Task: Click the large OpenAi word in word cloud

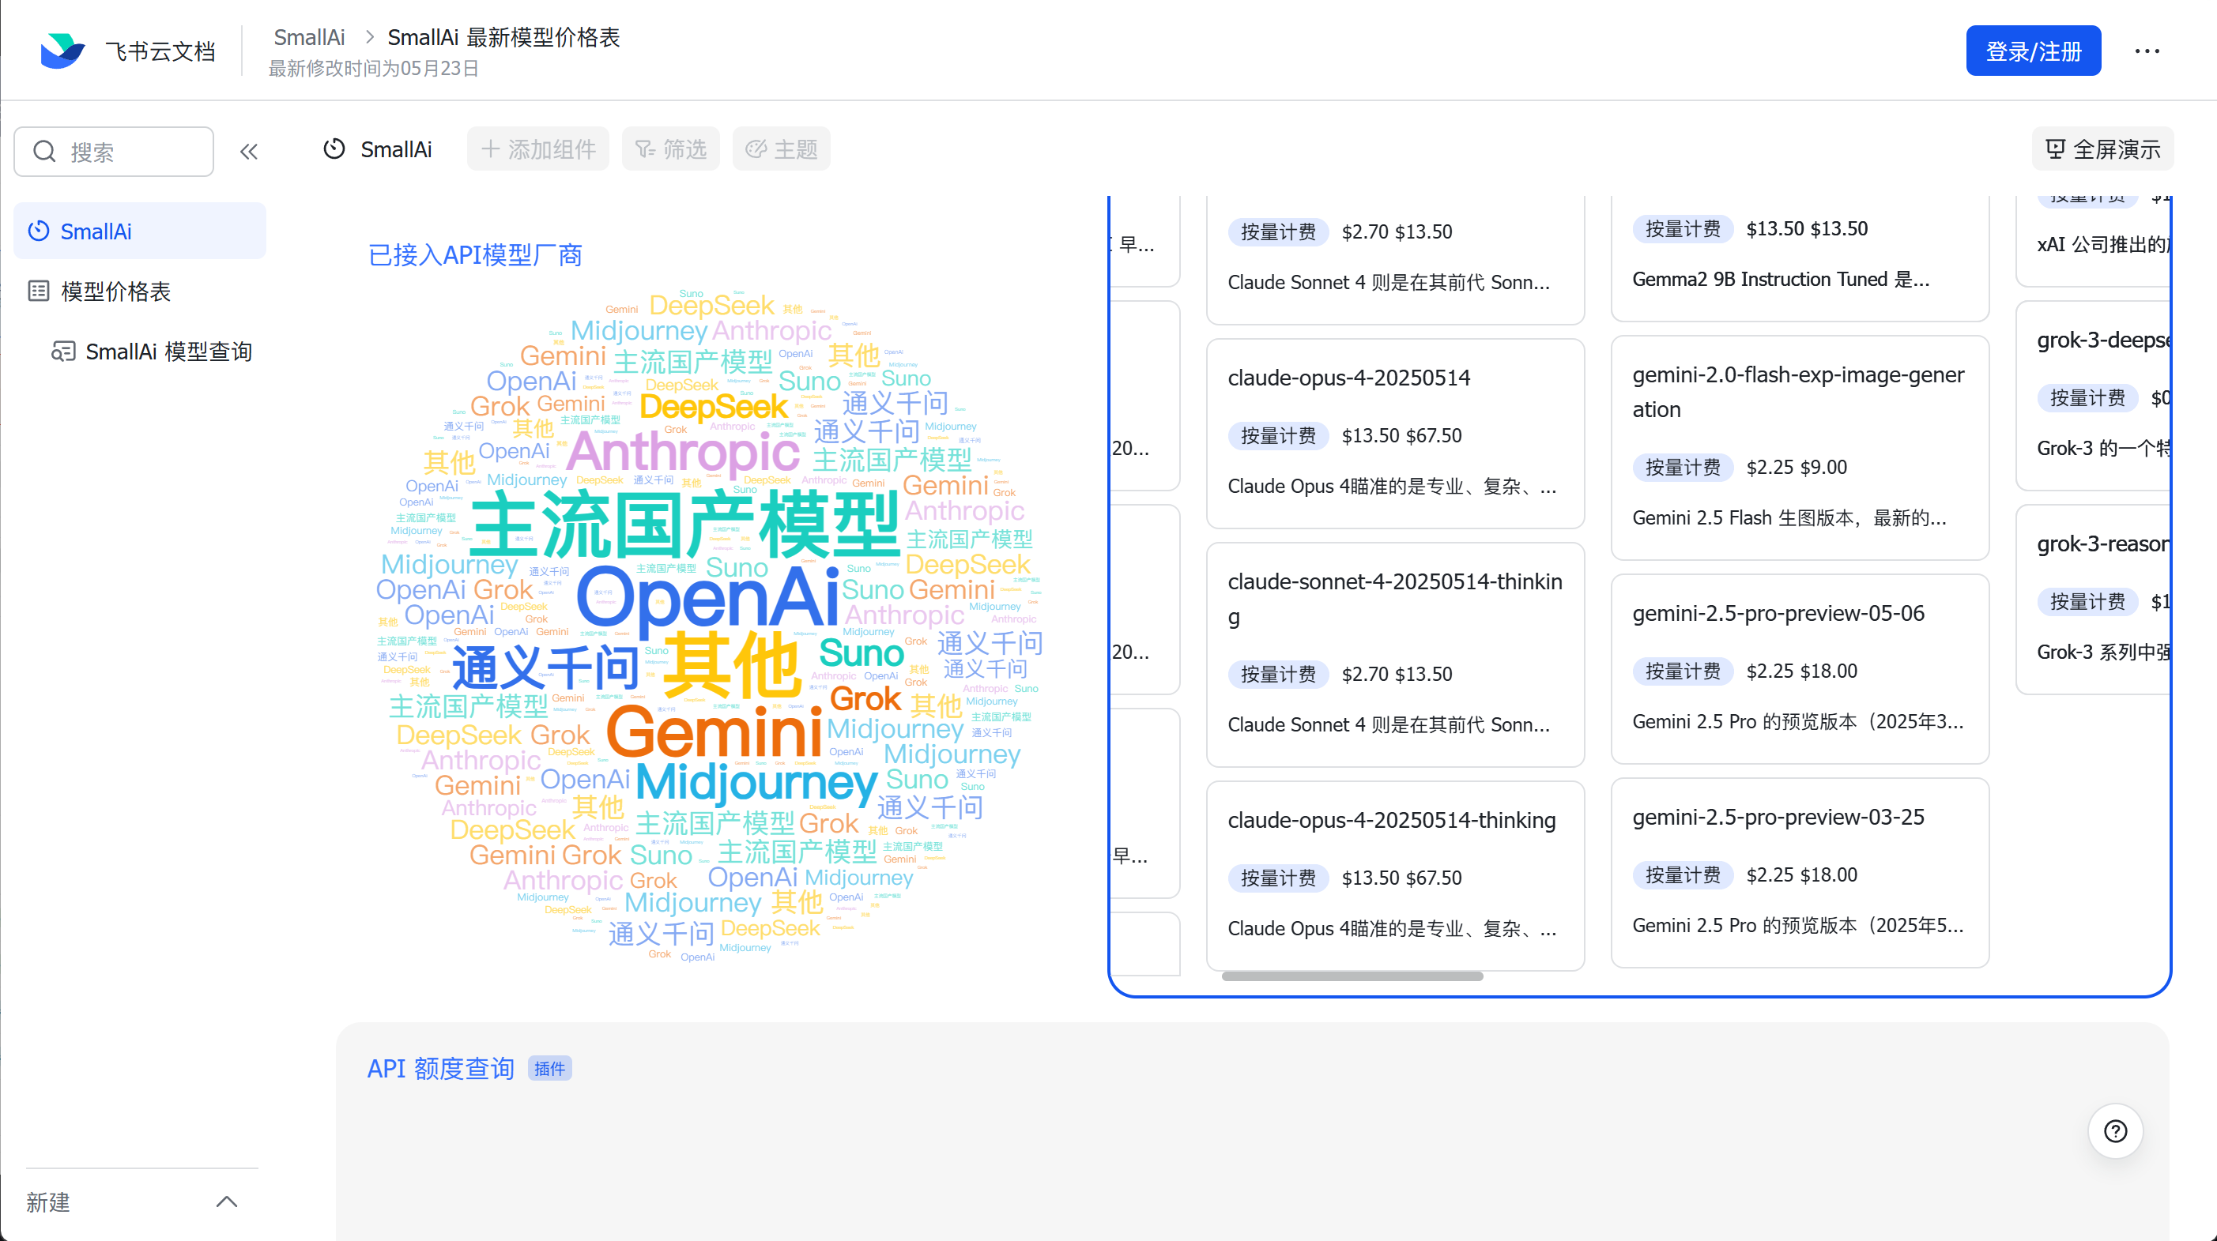Action: (707, 600)
